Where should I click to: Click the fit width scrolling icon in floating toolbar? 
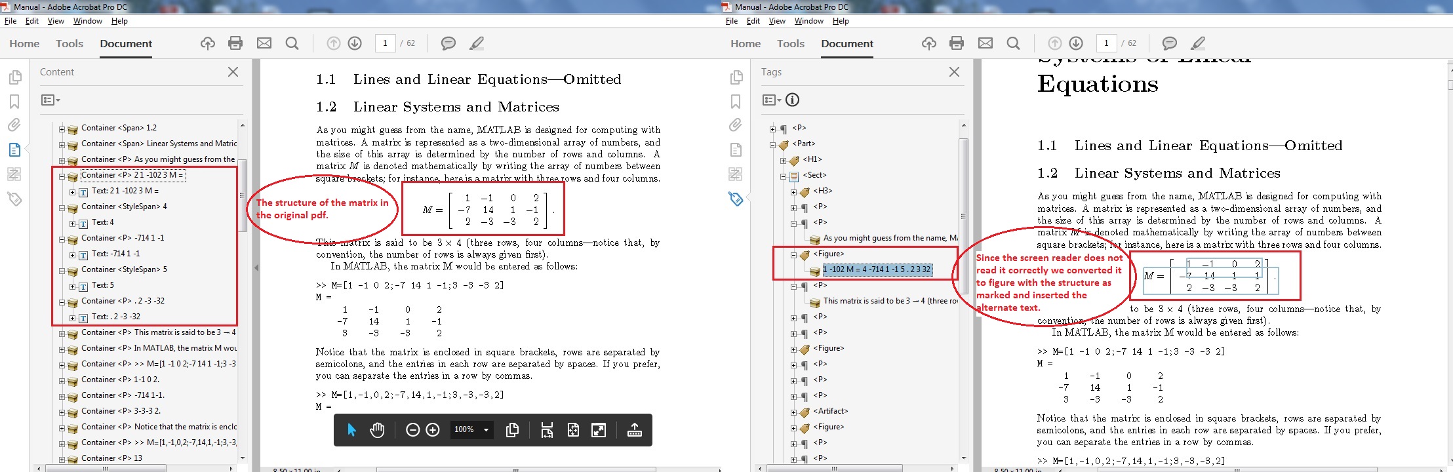coord(546,430)
